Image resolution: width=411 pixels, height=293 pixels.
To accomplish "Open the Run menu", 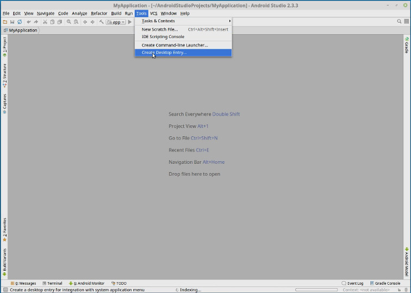I will point(129,14).
